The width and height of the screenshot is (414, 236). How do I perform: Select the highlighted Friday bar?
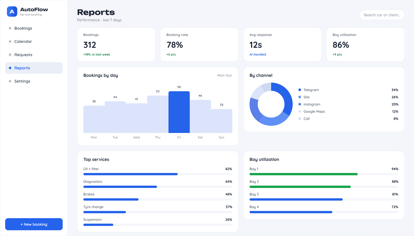[179, 112]
